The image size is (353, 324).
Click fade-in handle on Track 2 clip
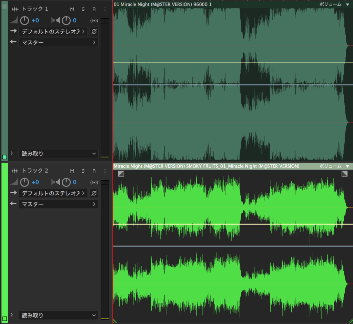click(121, 174)
